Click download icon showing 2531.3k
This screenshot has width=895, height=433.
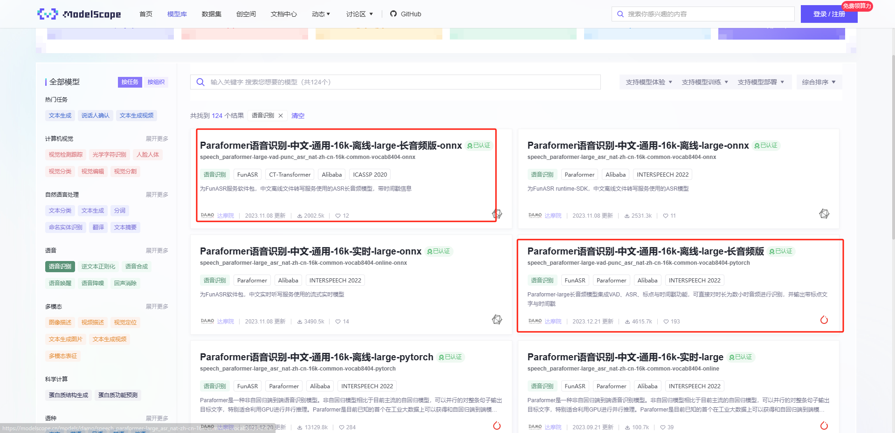point(627,216)
